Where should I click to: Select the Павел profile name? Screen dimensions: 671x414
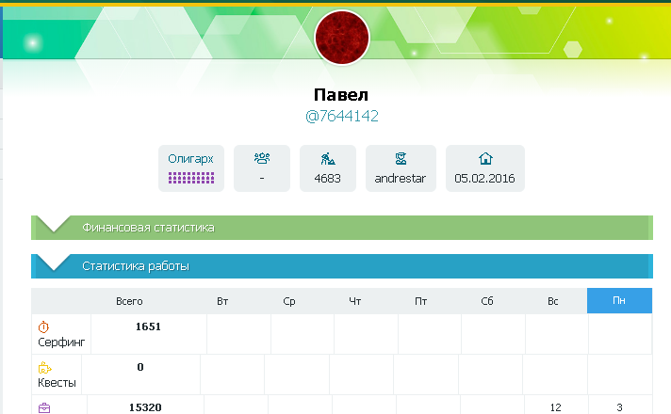(x=341, y=95)
